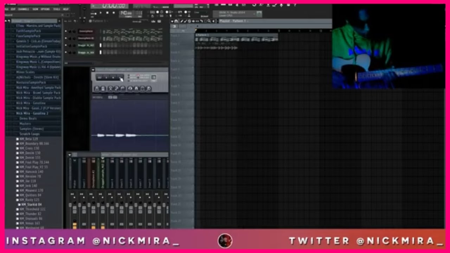Select the playlist Draw pencil tool

pos(181,21)
